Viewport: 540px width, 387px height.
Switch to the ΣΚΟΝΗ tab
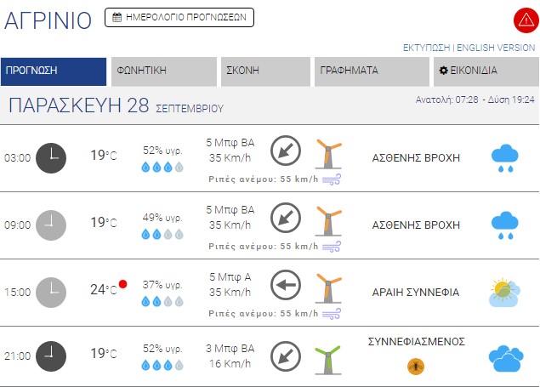(266, 71)
